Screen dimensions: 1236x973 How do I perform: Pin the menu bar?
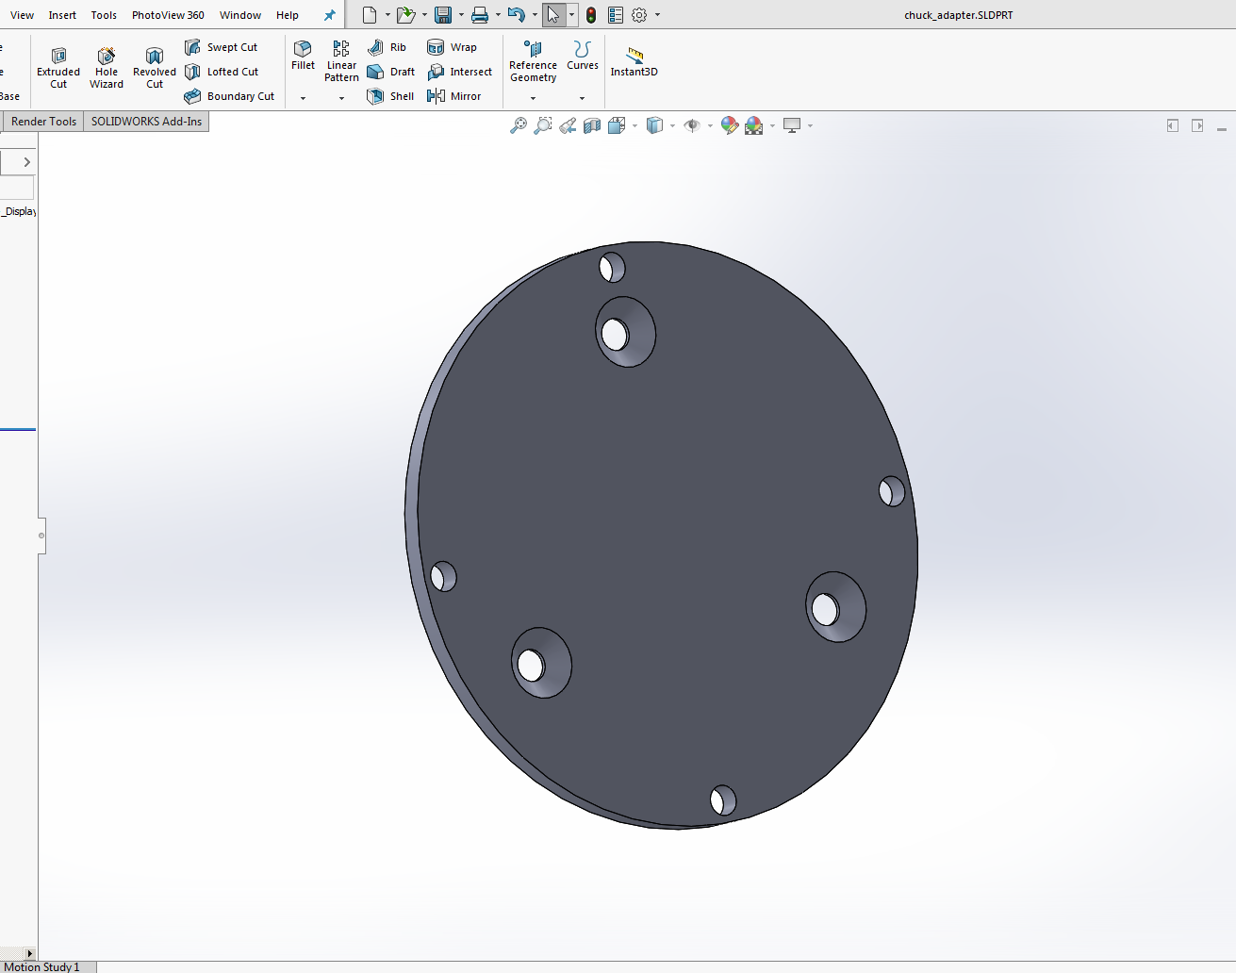[329, 15]
